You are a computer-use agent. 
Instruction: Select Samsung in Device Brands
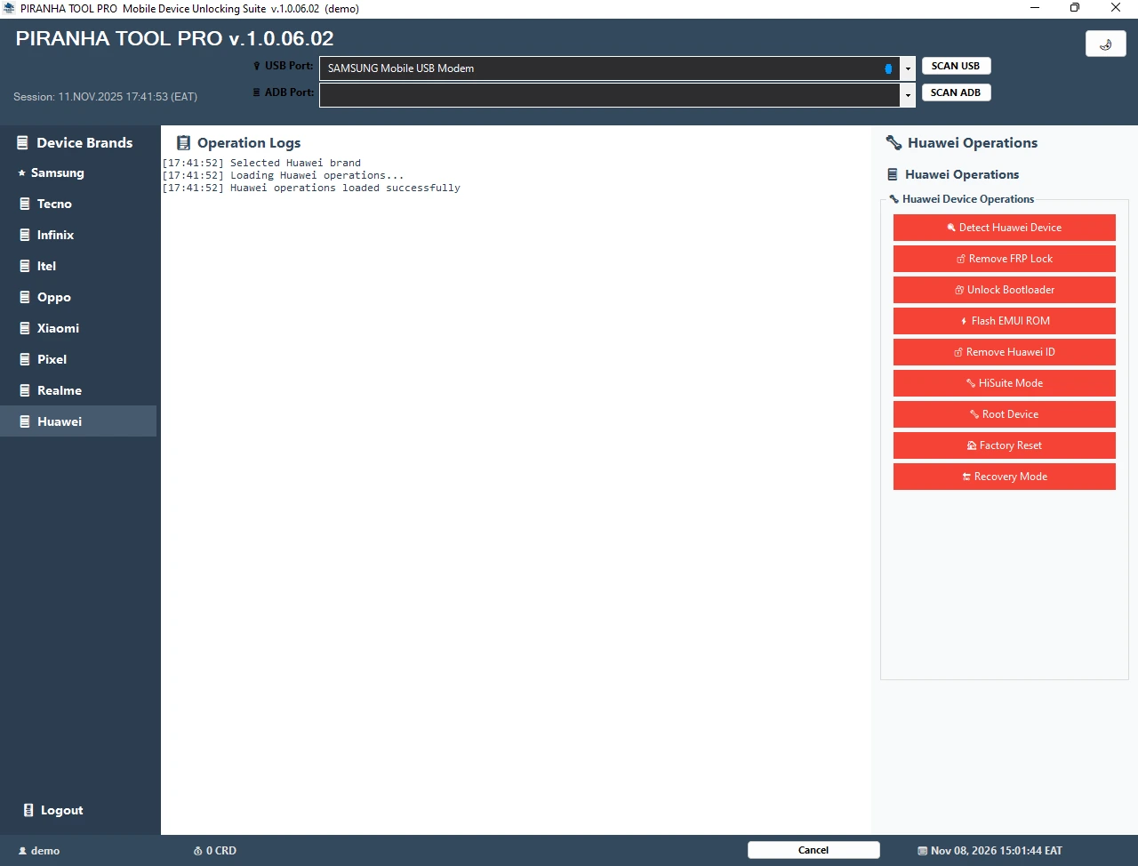(78, 172)
